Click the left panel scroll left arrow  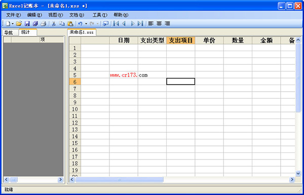[6, 180]
